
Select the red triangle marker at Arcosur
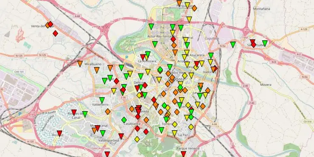click(x=59, y=133)
